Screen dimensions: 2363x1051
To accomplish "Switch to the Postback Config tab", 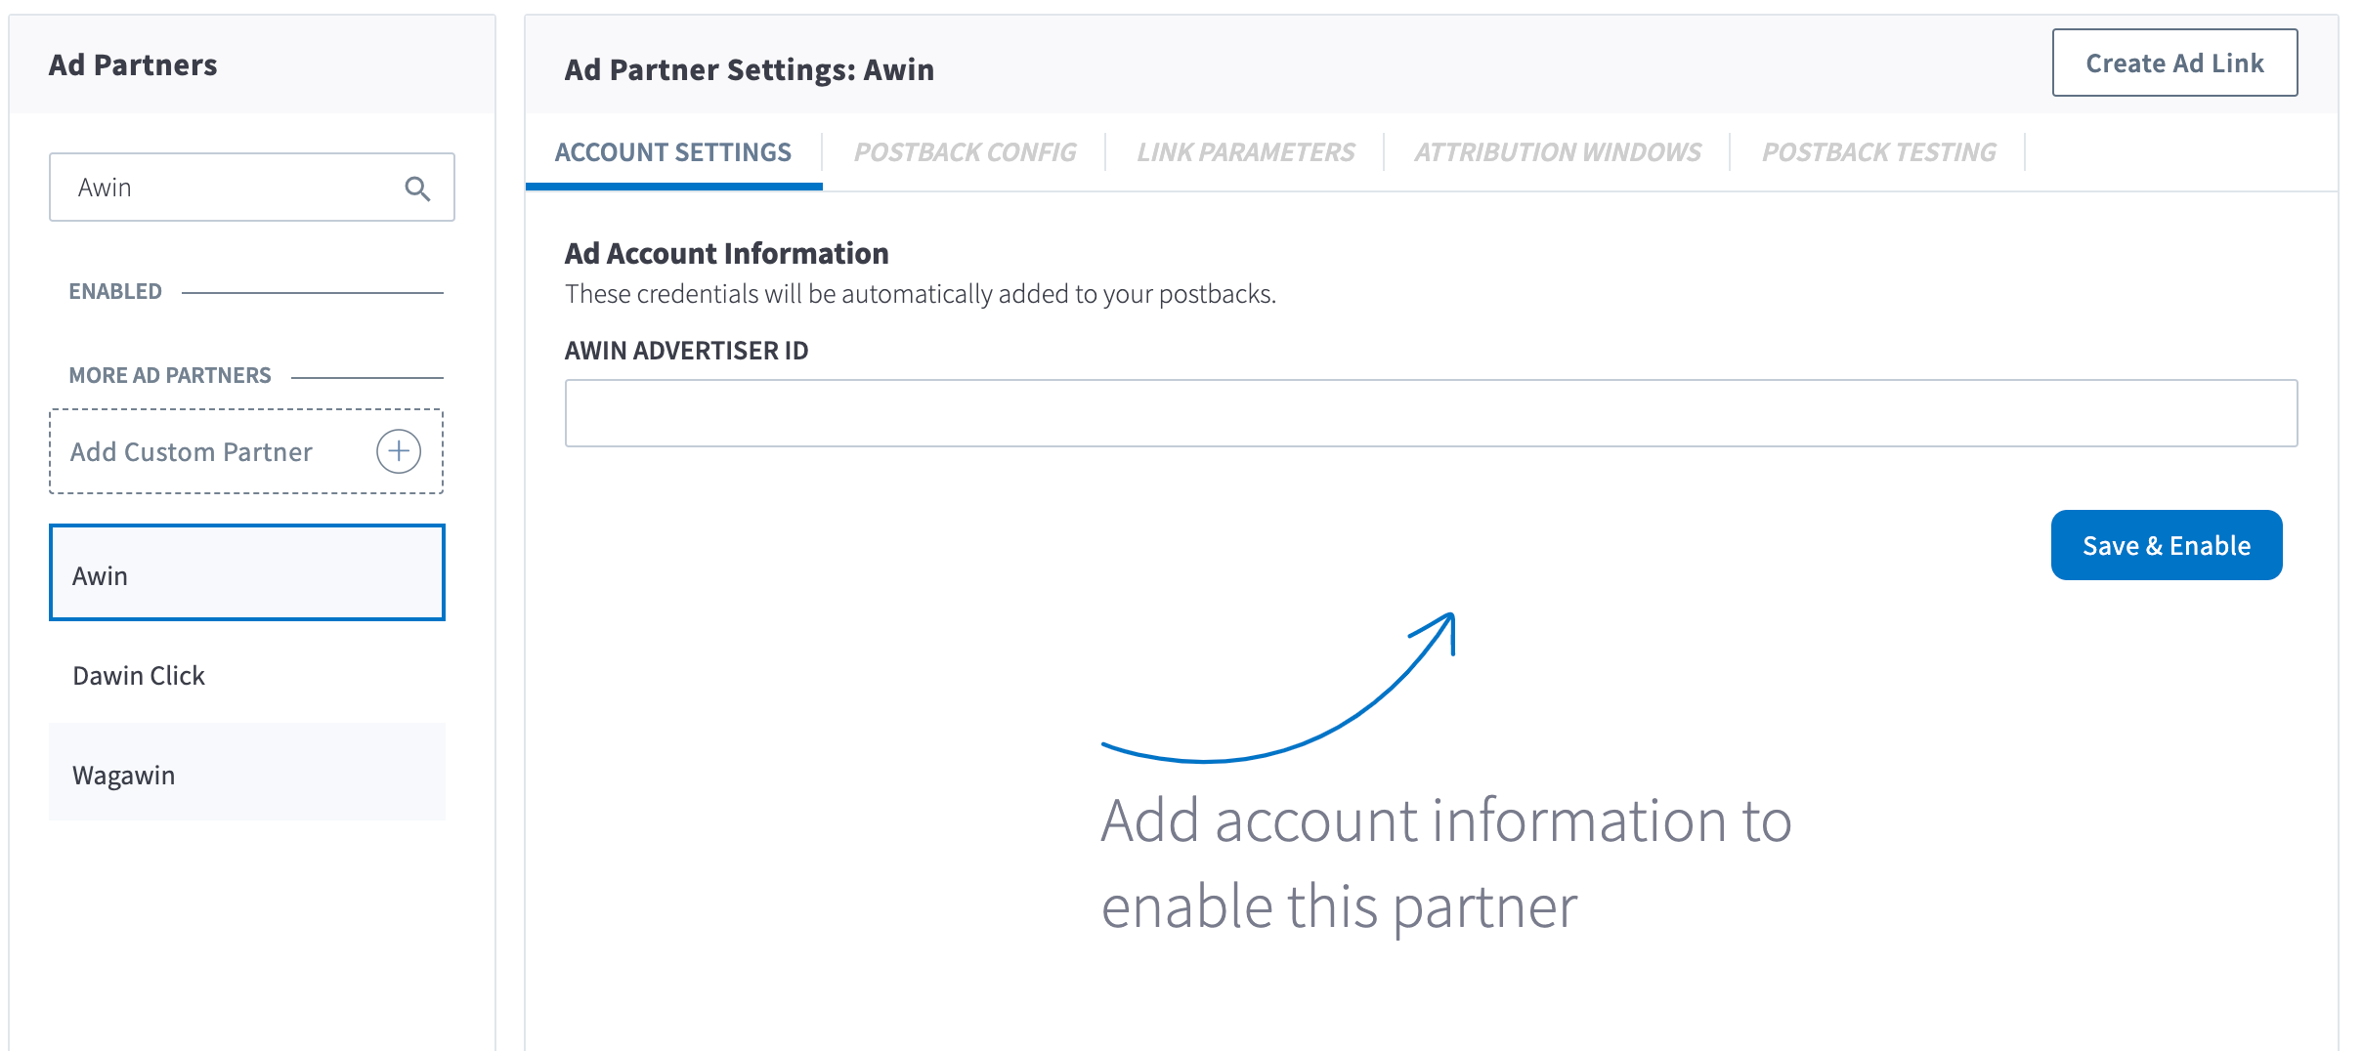I will click(965, 152).
